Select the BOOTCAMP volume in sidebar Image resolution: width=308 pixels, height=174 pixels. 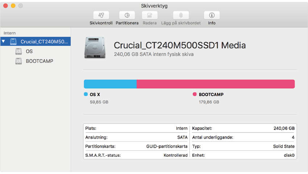pos(39,61)
